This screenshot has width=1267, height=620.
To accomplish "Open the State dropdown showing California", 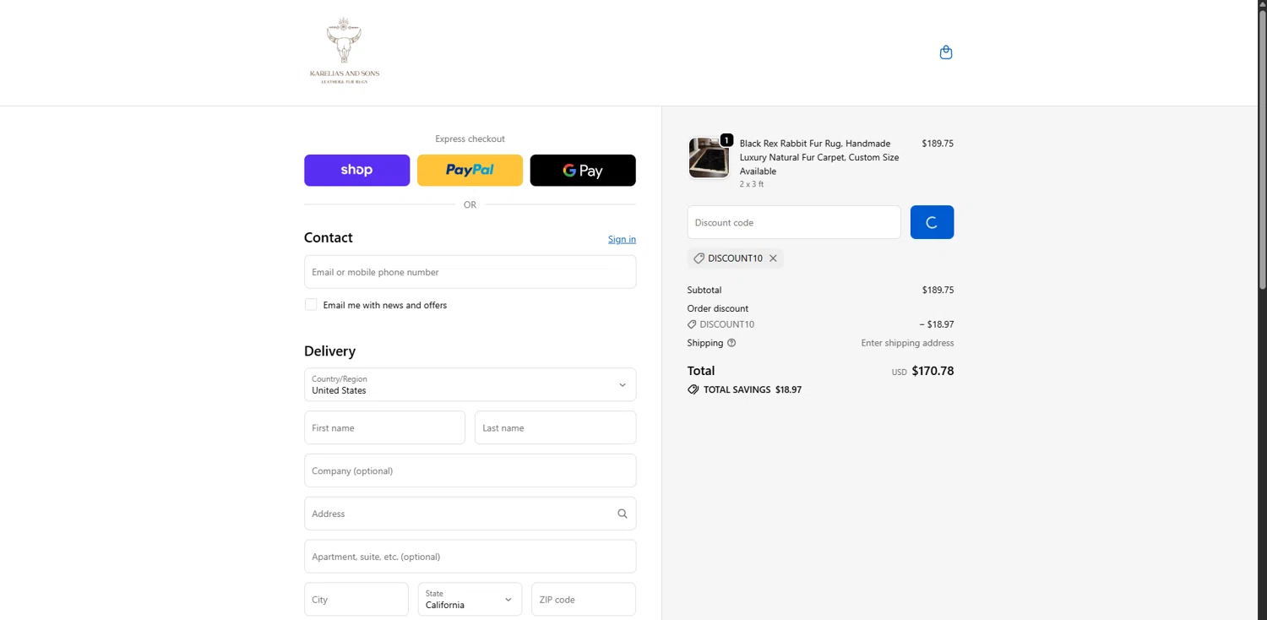I will point(470,599).
